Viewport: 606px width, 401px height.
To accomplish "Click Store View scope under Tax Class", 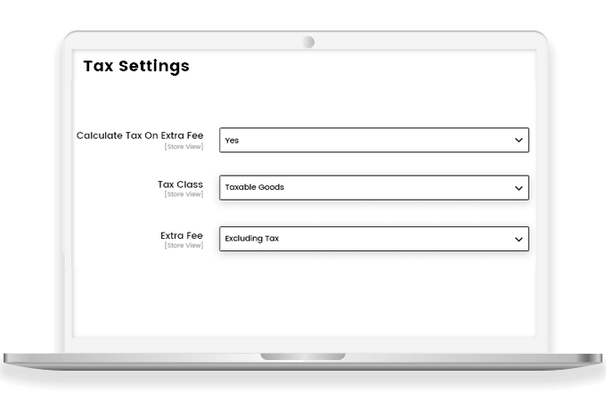I will [184, 194].
